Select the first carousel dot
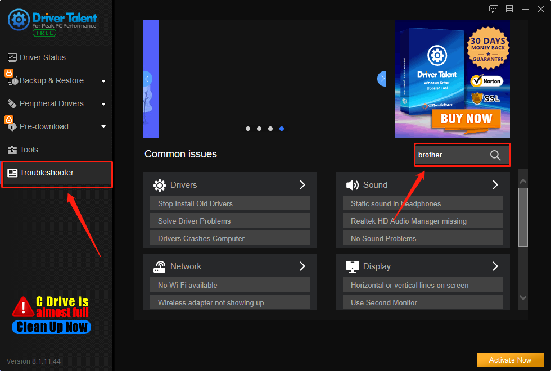 (248, 129)
